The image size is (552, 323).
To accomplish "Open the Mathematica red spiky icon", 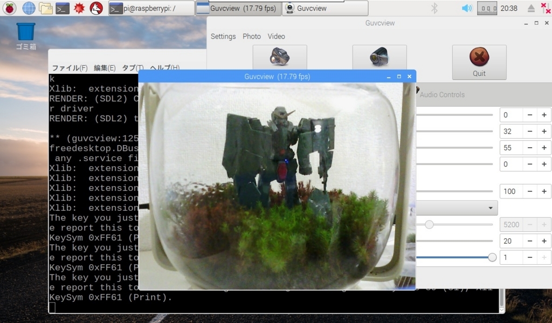I will (79, 8).
